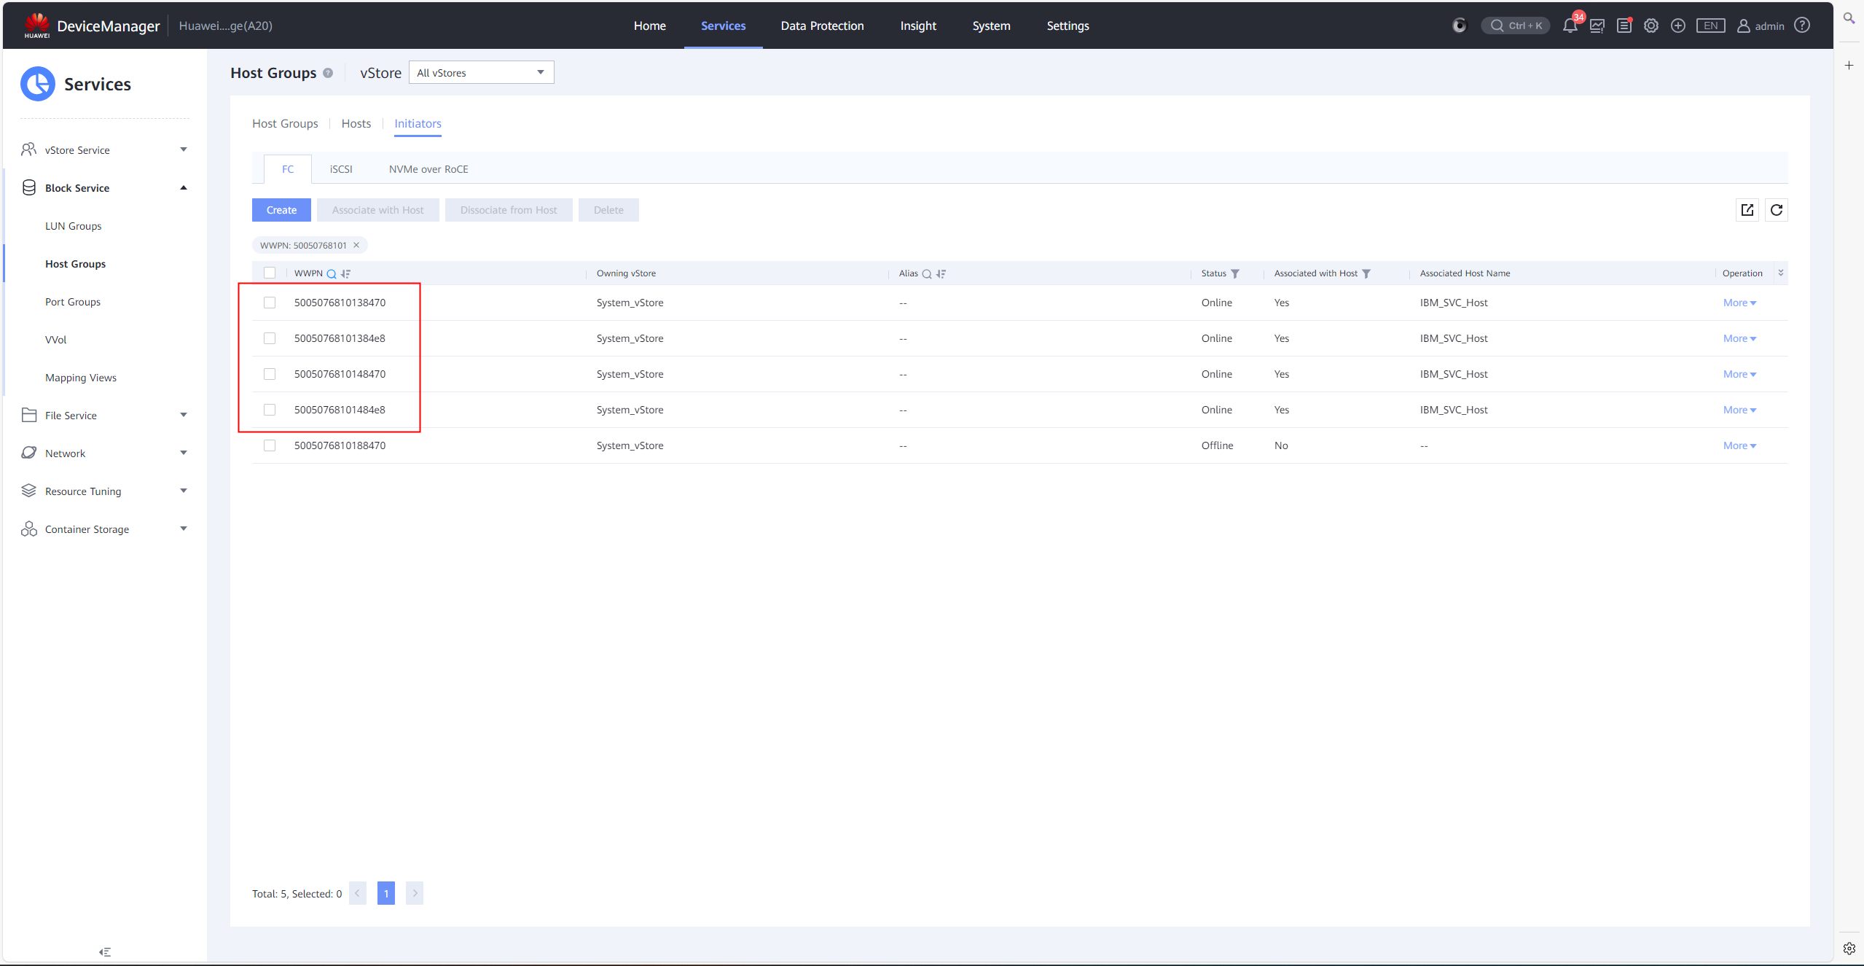Click the refresh table icon
Screen dimensions: 1864x966
(x=1776, y=210)
